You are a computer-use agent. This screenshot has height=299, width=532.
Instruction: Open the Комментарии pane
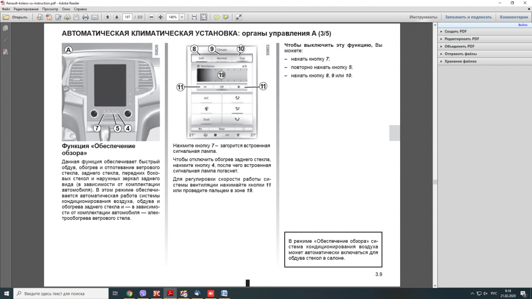(x=514, y=17)
